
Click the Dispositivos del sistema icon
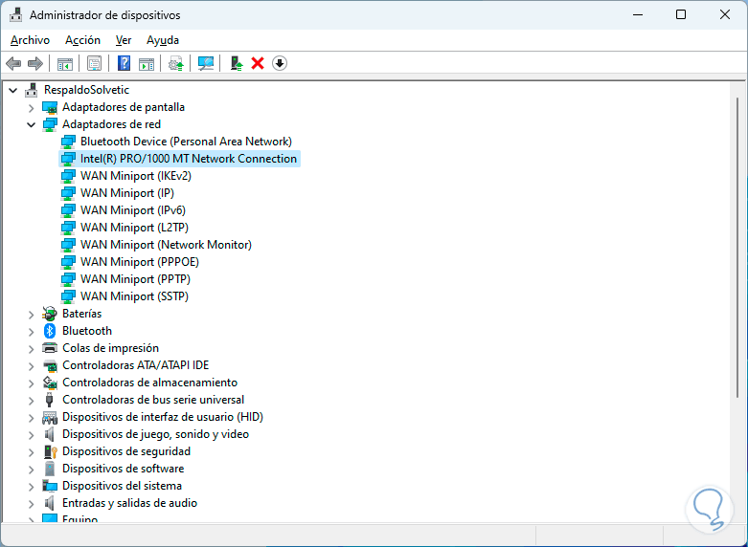(x=50, y=486)
